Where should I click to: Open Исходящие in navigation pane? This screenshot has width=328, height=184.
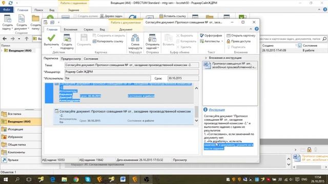coord(21,129)
